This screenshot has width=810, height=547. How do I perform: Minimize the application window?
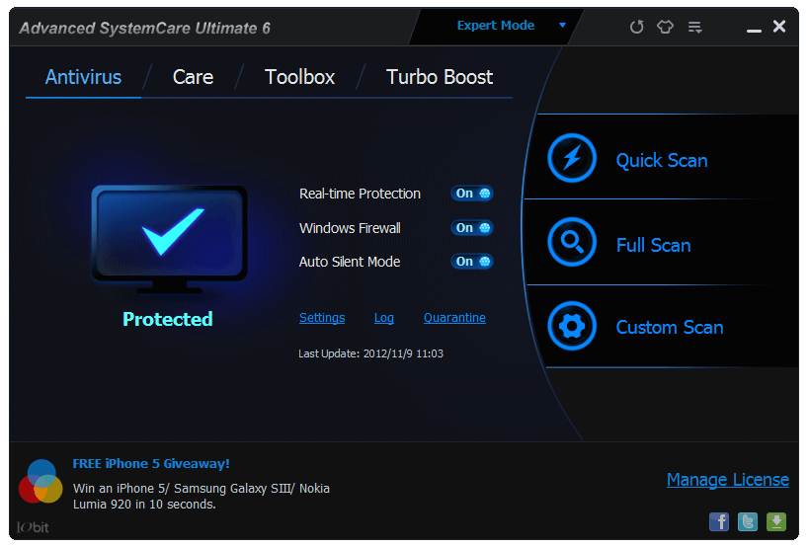754,30
